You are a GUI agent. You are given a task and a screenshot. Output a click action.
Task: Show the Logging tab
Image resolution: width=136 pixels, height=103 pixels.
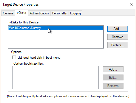pyautogui.click(x=76, y=13)
